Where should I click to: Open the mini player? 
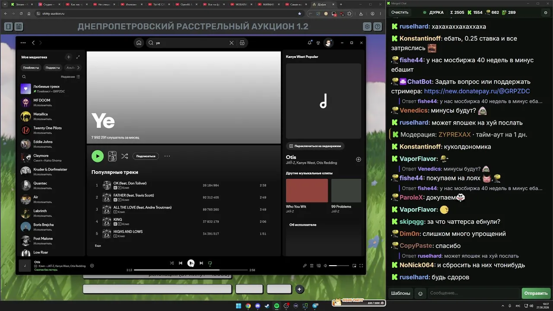coord(354,266)
